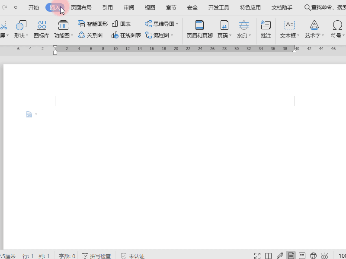The image size is (346, 259).
Task: Click the 艺术字 word art icon
Action: tap(314, 25)
